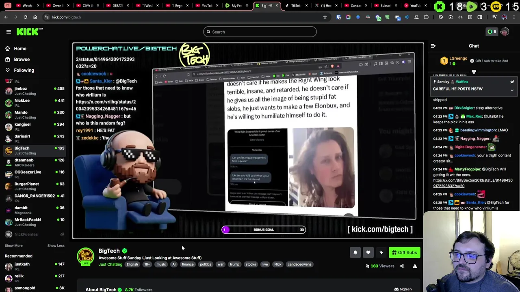The height and width of the screenshot is (292, 520).
Task: Select the finance tag
Action: click(x=188, y=264)
